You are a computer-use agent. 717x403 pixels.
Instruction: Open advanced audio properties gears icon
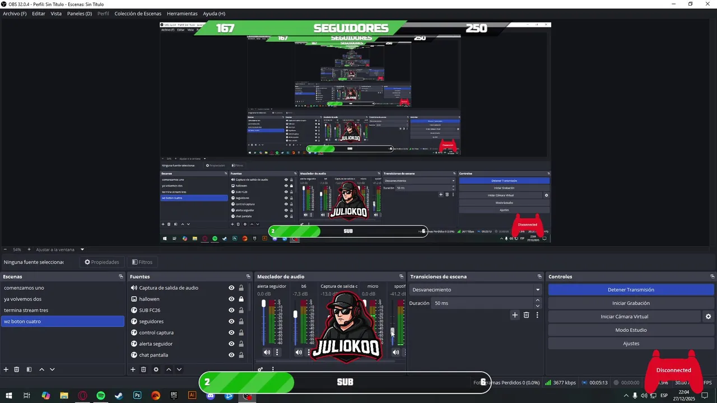[x=260, y=369]
